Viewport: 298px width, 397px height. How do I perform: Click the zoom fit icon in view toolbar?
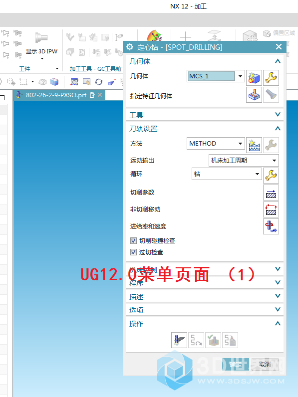[74, 82]
